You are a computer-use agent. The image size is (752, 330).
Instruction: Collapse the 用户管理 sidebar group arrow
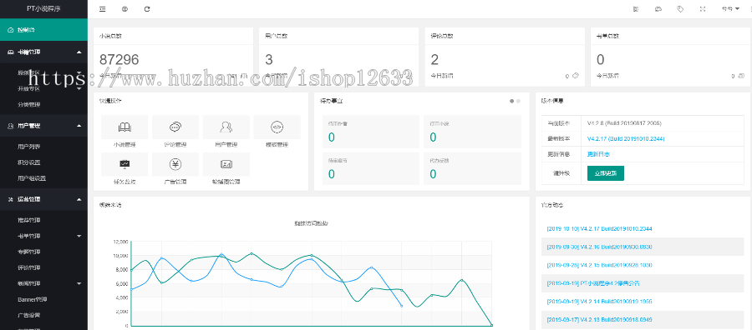(x=79, y=126)
